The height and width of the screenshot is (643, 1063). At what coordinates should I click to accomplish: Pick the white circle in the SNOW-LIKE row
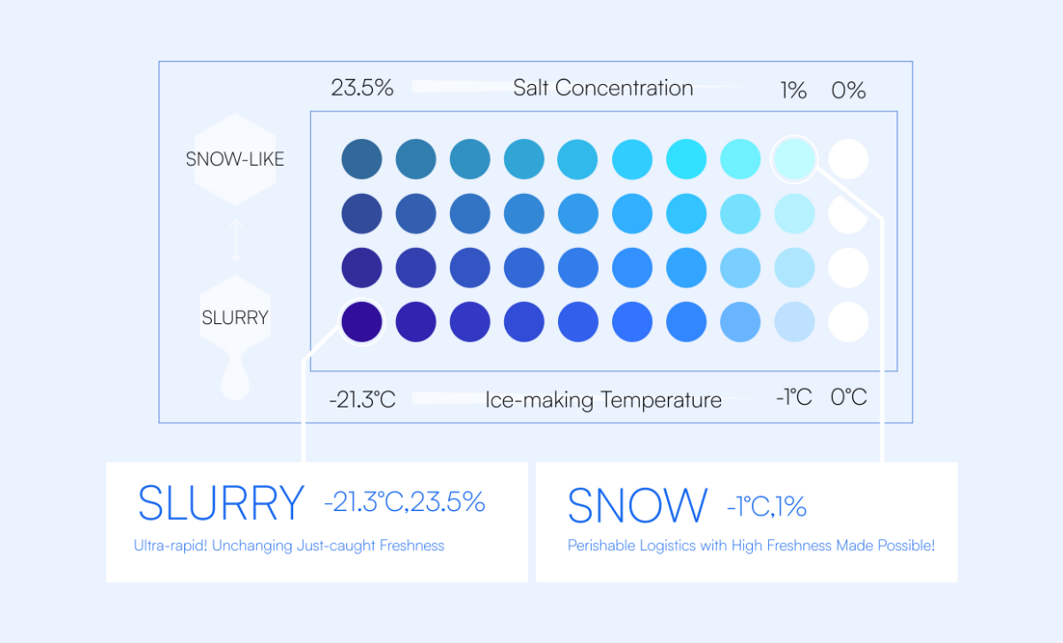(849, 159)
